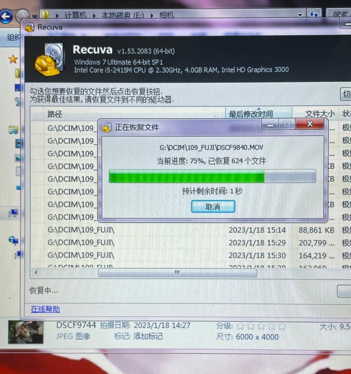Viewport: 351px width, 374px height.
Task: Click the 164,219 file size cell
Action: click(316, 256)
